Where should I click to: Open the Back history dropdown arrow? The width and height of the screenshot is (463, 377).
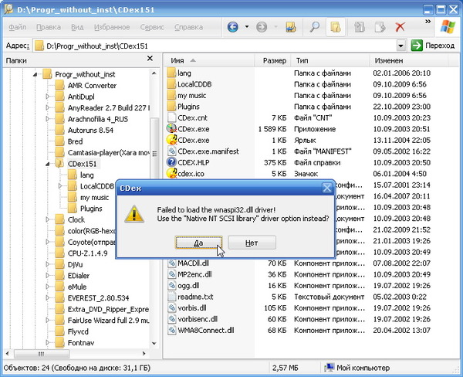pos(247,27)
